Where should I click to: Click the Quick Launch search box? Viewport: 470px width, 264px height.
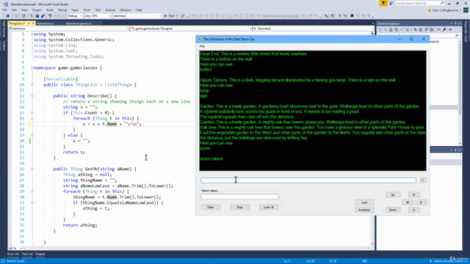[419, 3]
